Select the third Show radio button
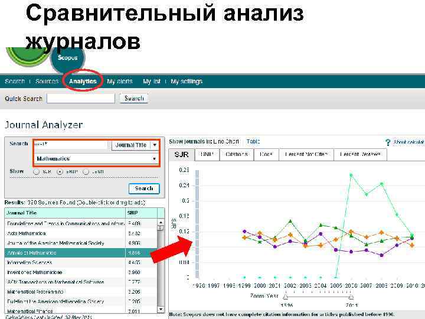The image size is (425, 319). tap(86, 172)
